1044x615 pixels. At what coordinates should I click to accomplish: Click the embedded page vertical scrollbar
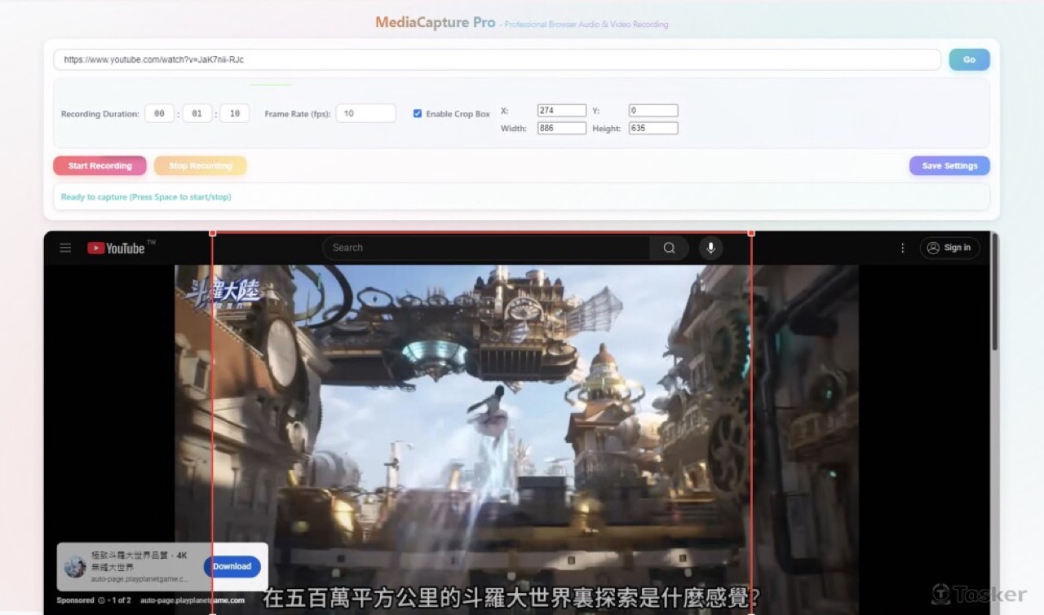pos(994,293)
